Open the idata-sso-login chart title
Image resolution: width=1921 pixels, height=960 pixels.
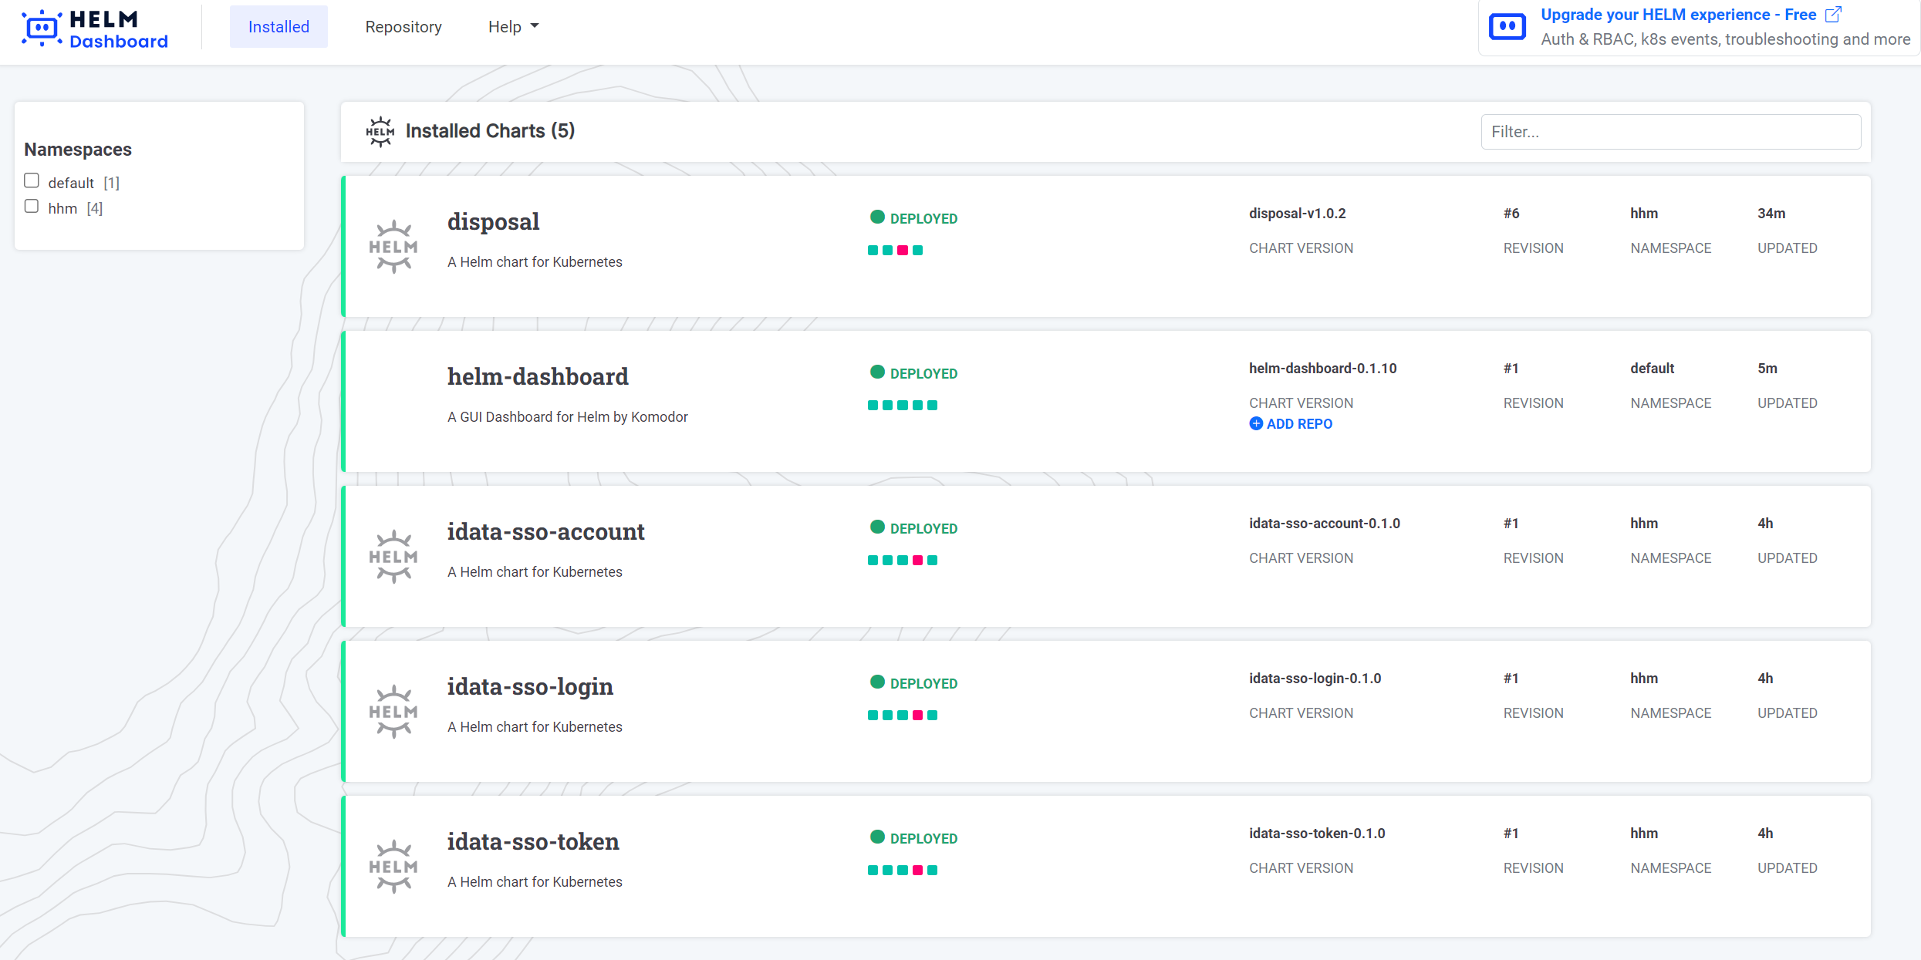tap(530, 687)
